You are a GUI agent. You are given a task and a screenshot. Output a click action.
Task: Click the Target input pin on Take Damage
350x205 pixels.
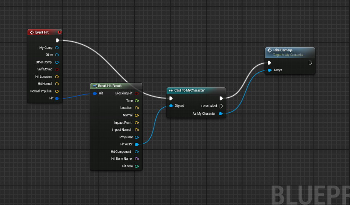(269, 70)
